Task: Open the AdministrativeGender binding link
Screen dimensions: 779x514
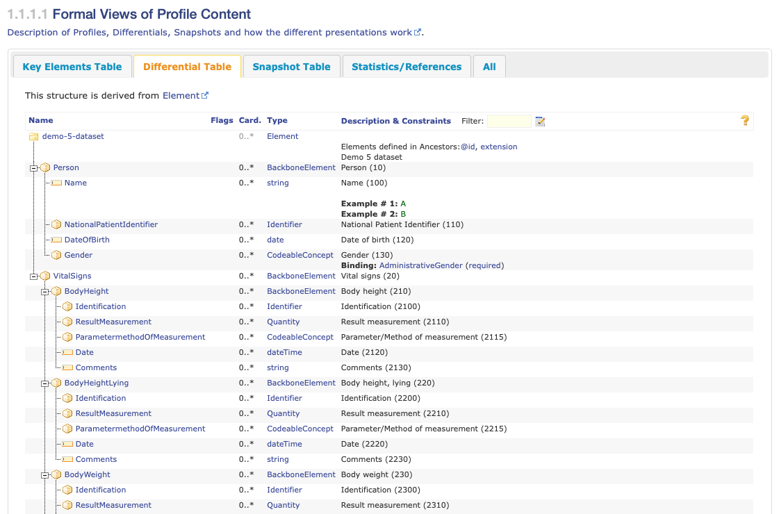Action: pyautogui.click(x=420, y=265)
